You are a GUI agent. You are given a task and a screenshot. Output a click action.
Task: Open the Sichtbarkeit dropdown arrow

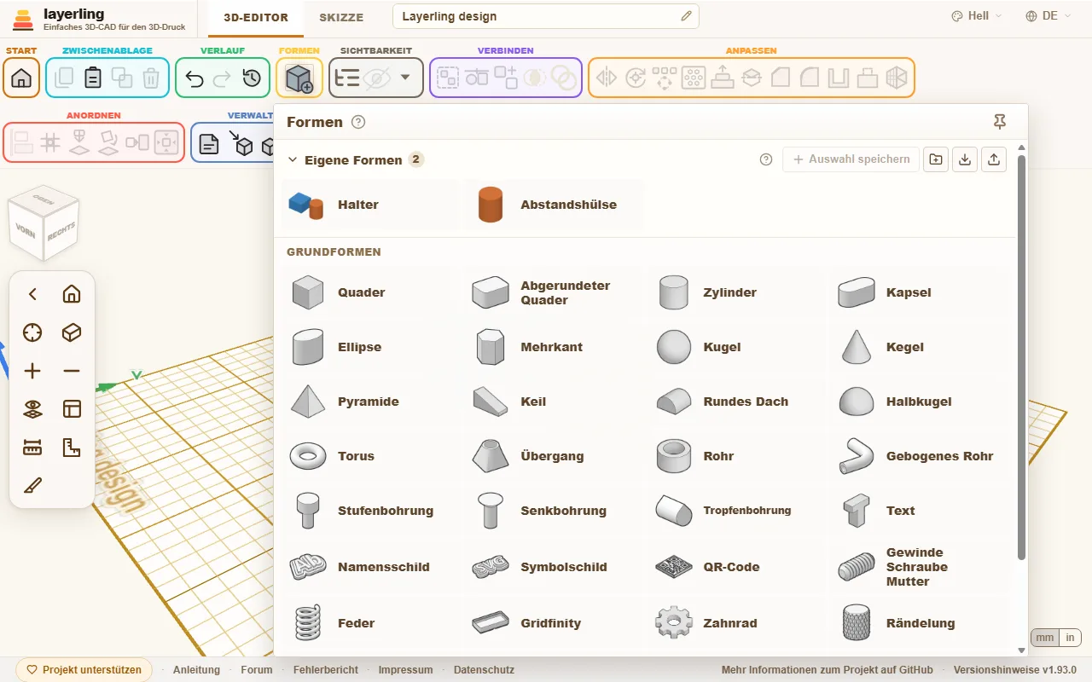(405, 78)
